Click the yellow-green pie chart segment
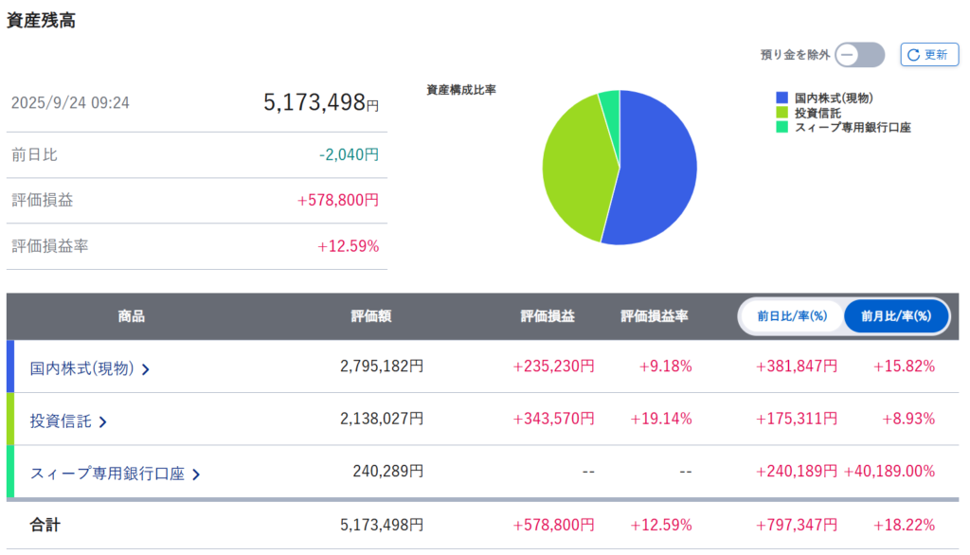 pos(575,166)
